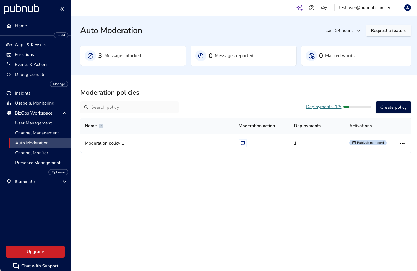This screenshot has height=271, width=417.
Task: Click the 0 Messages reported count
Action: (x=210, y=56)
